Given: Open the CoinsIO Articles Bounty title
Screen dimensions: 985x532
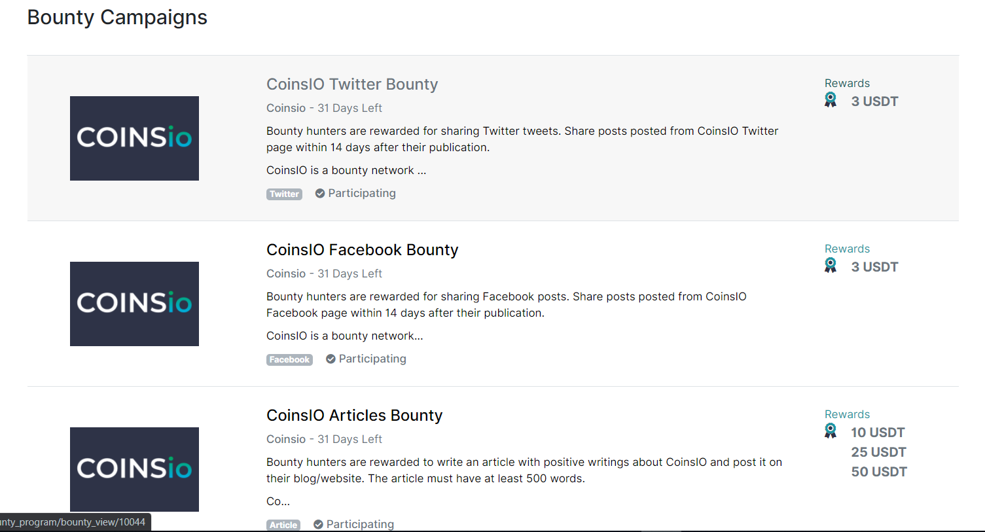Looking at the screenshot, I should pyautogui.click(x=354, y=416).
